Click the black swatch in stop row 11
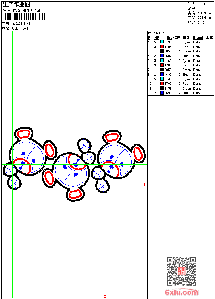 point(162,88)
